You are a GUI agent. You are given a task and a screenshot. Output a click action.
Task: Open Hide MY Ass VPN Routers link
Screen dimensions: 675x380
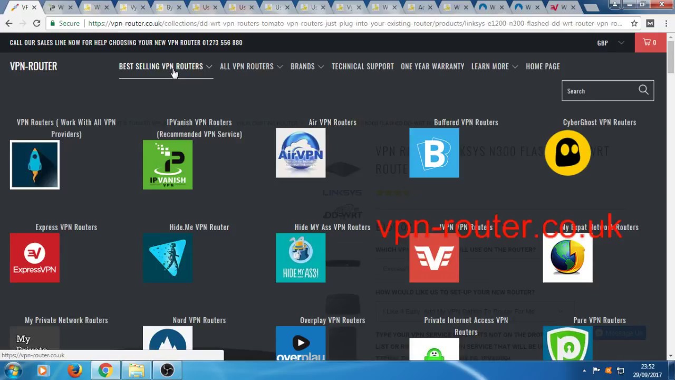(333, 227)
